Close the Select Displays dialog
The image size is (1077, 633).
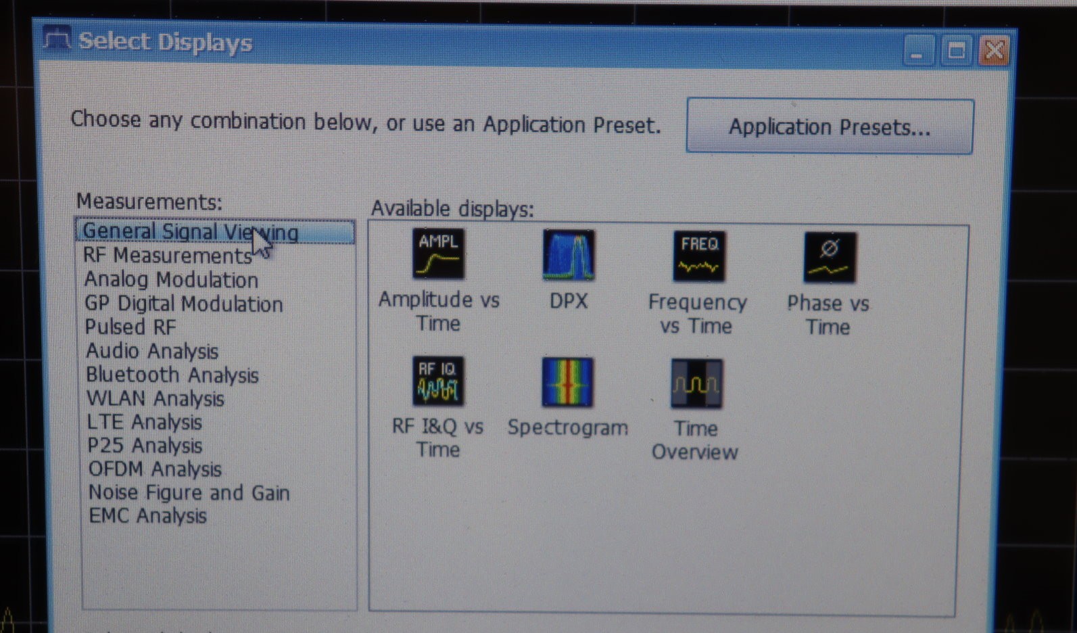coord(994,50)
